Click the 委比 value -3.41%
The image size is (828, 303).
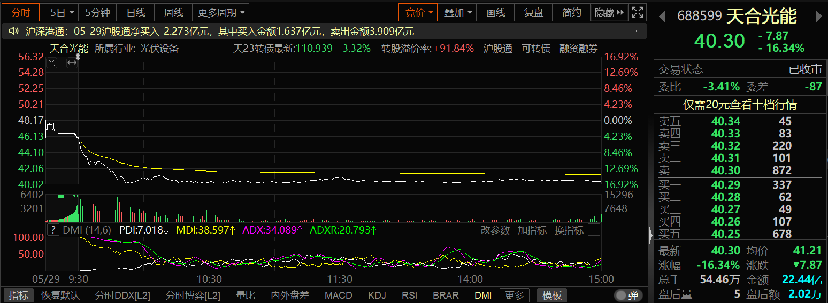pyautogui.click(x=721, y=86)
